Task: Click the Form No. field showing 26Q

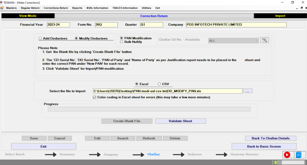Action: (106, 24)
